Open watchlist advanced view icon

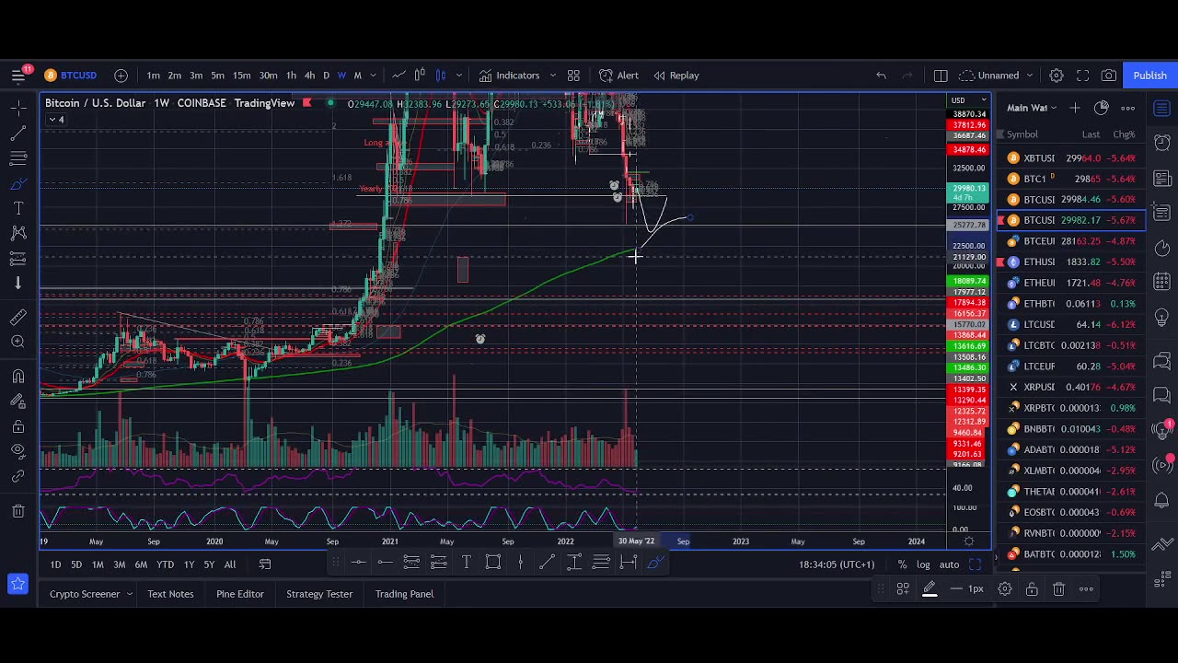point(1102,108)
